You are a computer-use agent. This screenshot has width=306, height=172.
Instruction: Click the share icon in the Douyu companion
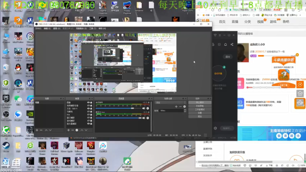(x=232, y=44)
